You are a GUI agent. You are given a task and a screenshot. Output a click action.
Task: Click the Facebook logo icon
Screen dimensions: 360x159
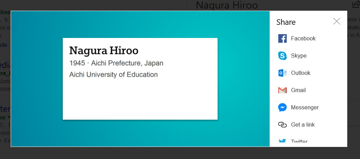pyautogui.click(x=282, y=39)
